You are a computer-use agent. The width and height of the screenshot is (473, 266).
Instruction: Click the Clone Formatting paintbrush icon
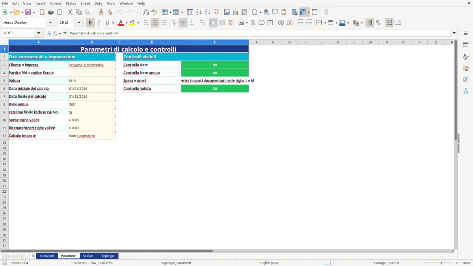101,12
